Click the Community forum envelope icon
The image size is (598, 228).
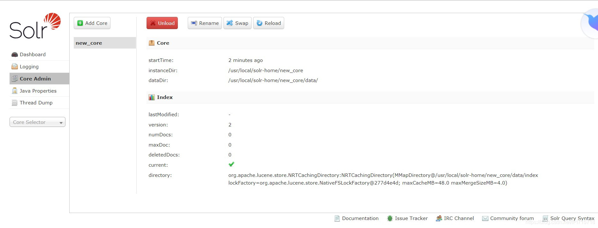coord(485,218)
